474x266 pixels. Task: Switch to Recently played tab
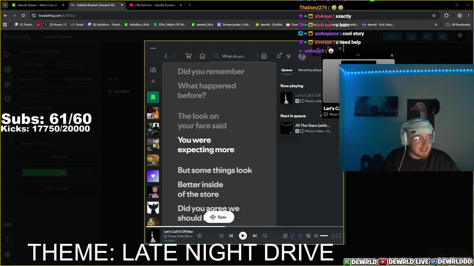point(310,70)
